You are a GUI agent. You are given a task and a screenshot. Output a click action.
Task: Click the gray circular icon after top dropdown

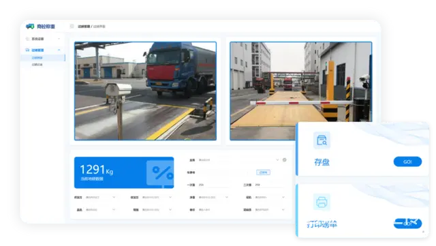[285, 159]
